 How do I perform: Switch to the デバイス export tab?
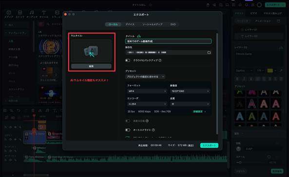pyautogui.click(x=130, y=24)
